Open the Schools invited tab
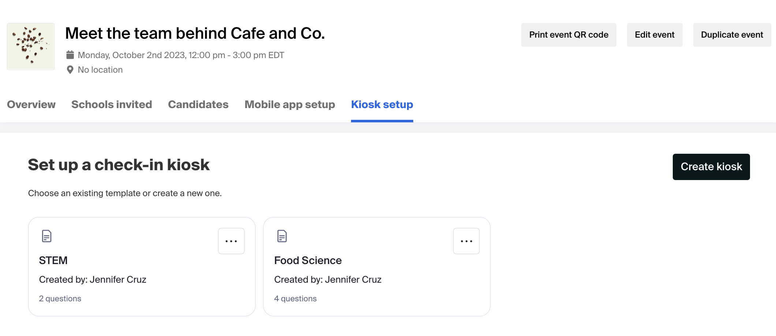Screen dimensions: 776x336 click(112, 104)
